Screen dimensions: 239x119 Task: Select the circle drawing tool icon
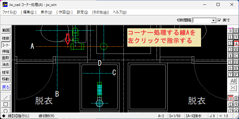click(x=6, y=110)
